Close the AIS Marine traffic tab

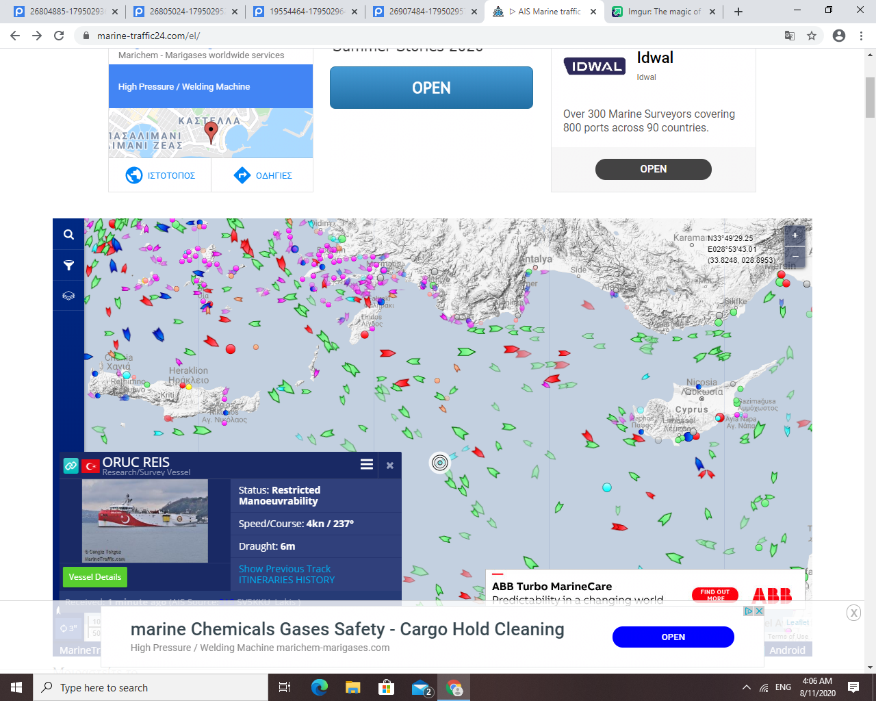pos(593,12)
